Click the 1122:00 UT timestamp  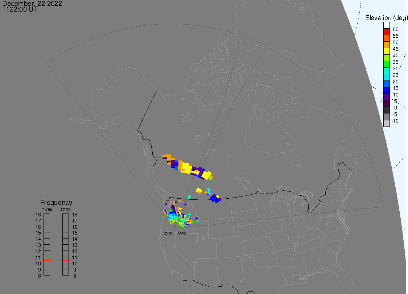(x=20, y=9)
